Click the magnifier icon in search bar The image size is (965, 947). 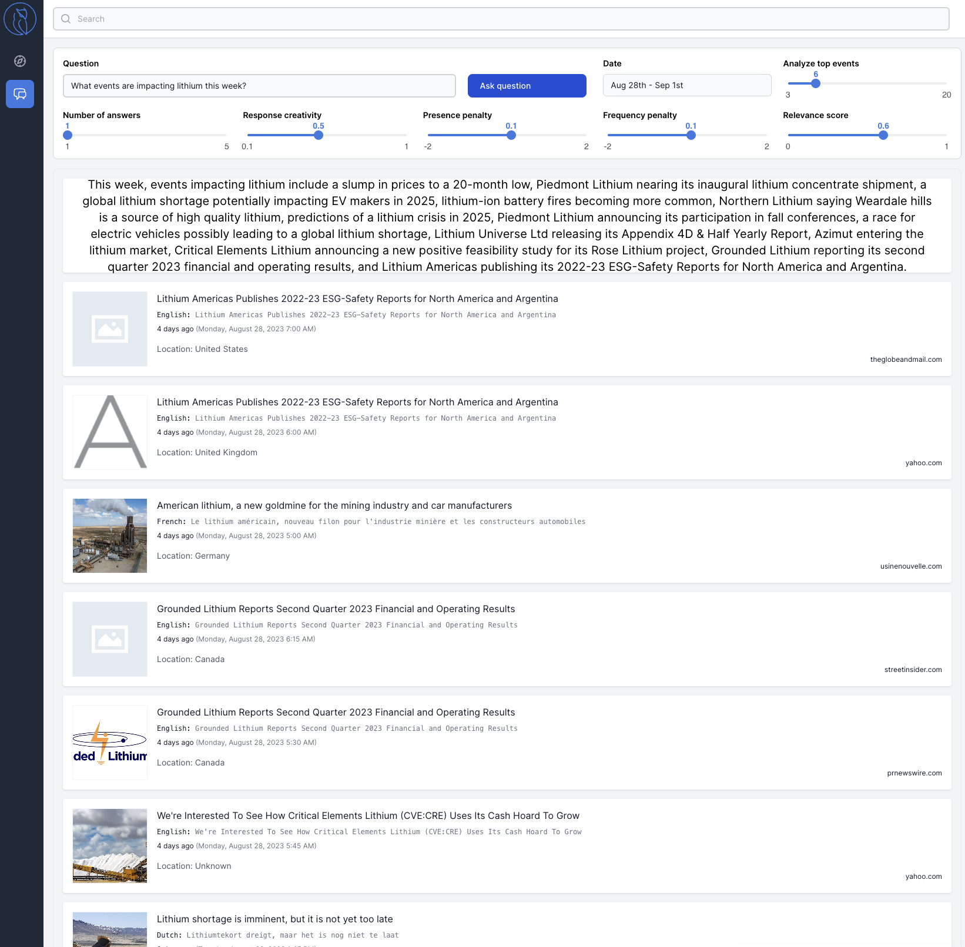click(66, 19)
